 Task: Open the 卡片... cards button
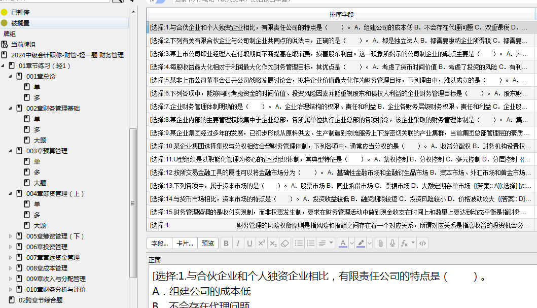point(185,243)
